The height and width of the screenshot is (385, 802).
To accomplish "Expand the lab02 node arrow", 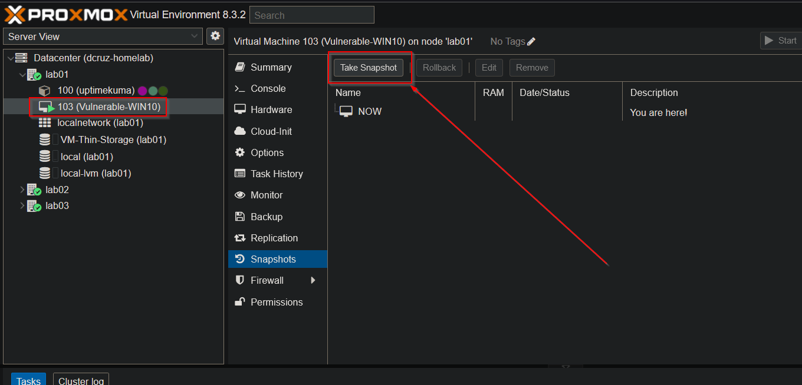I will pyautogui.click(x=22, y=190).
